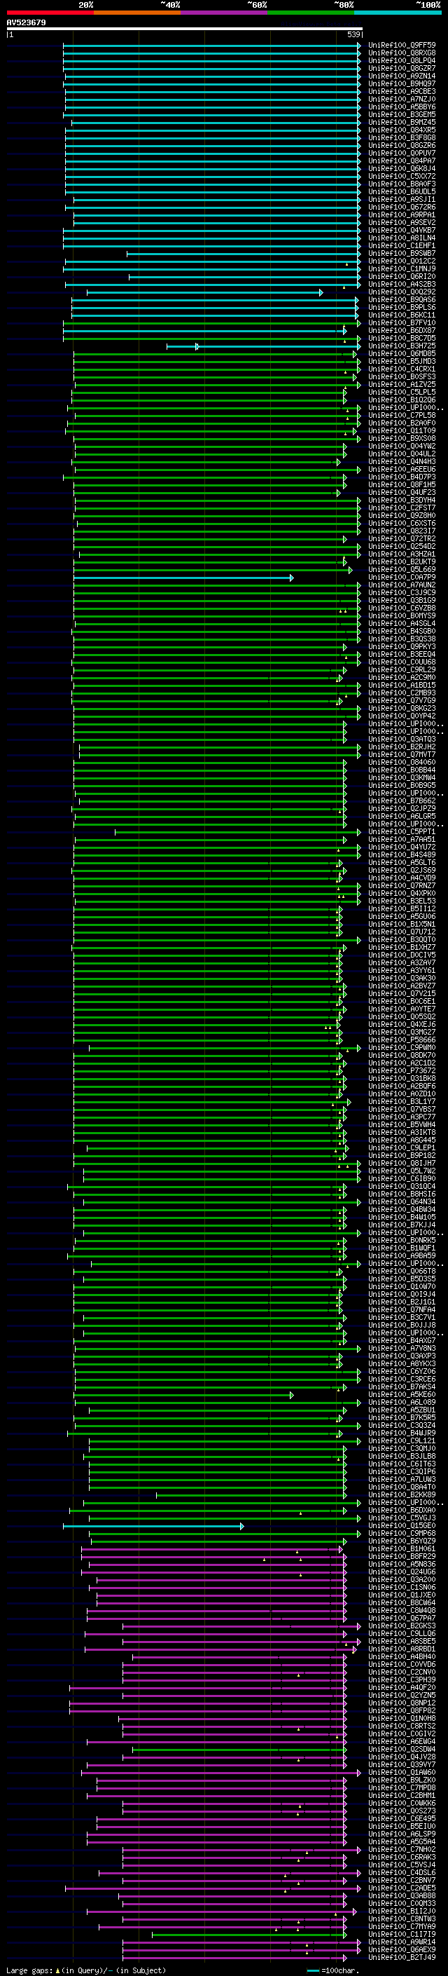Select the UniRef100_B9P182 label

402,1155
